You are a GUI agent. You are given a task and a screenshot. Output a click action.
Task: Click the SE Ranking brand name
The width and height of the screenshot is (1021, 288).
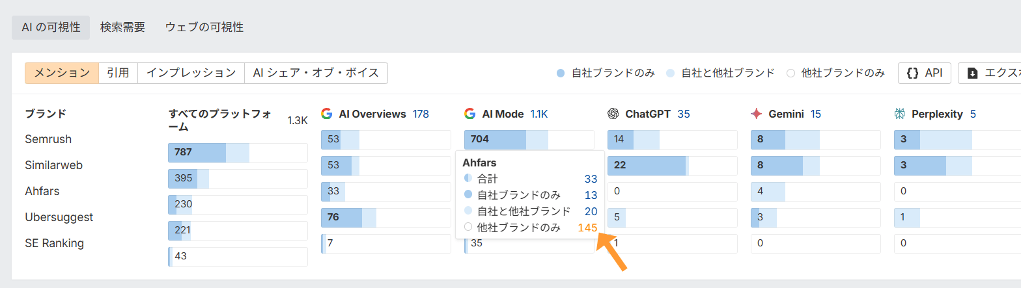(x=54, y=243)
